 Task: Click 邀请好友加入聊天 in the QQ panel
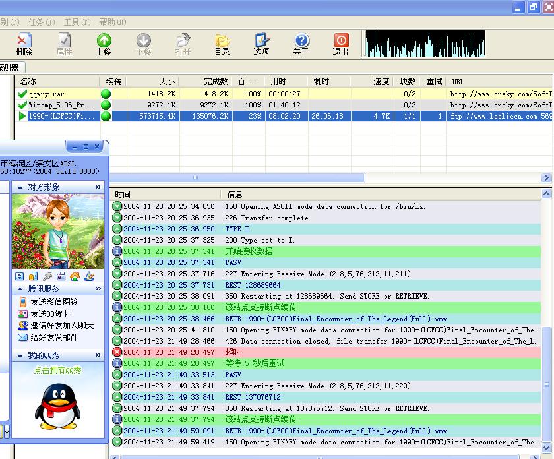click(x=62, y=325)
